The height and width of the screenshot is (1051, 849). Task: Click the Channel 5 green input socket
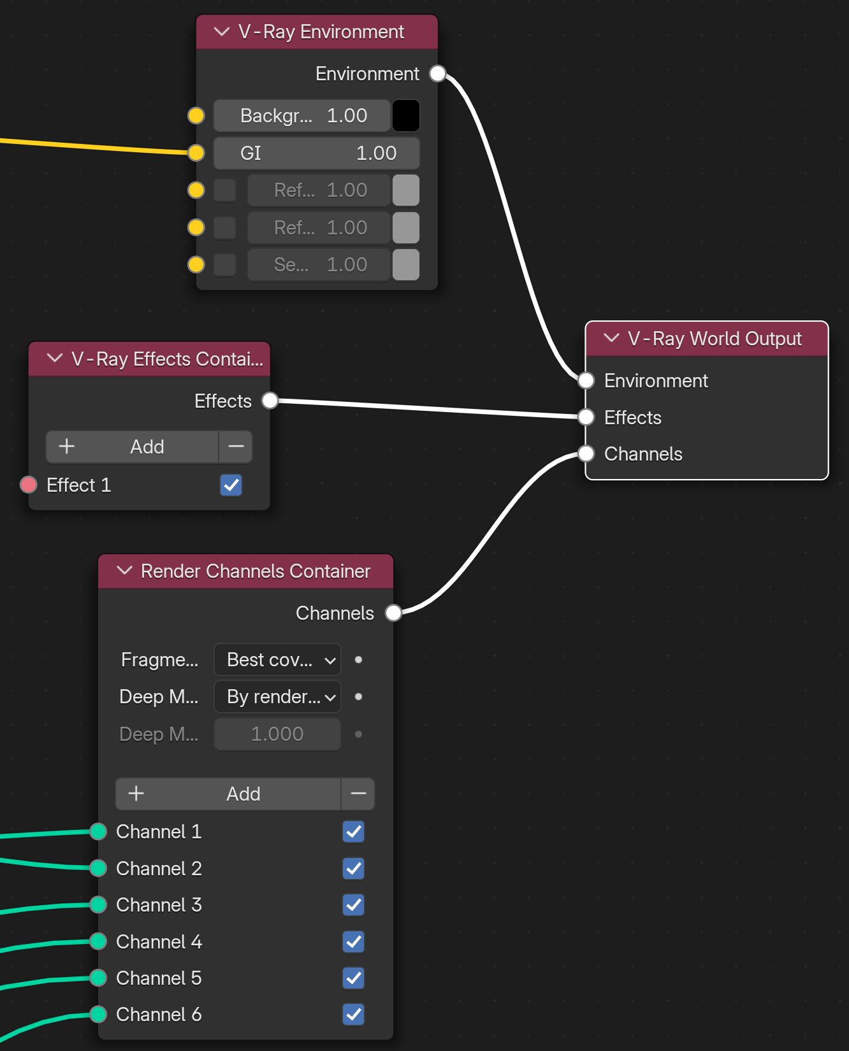pyautogui.click(x=98, y=978)
